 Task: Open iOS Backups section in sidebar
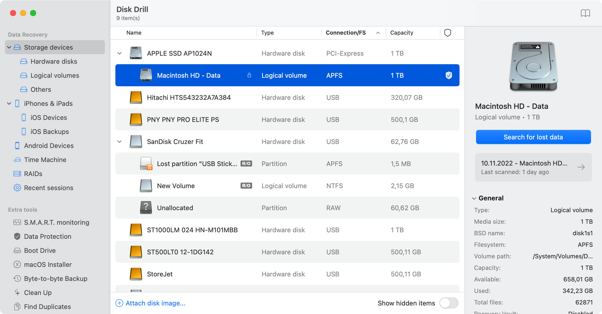50,131
